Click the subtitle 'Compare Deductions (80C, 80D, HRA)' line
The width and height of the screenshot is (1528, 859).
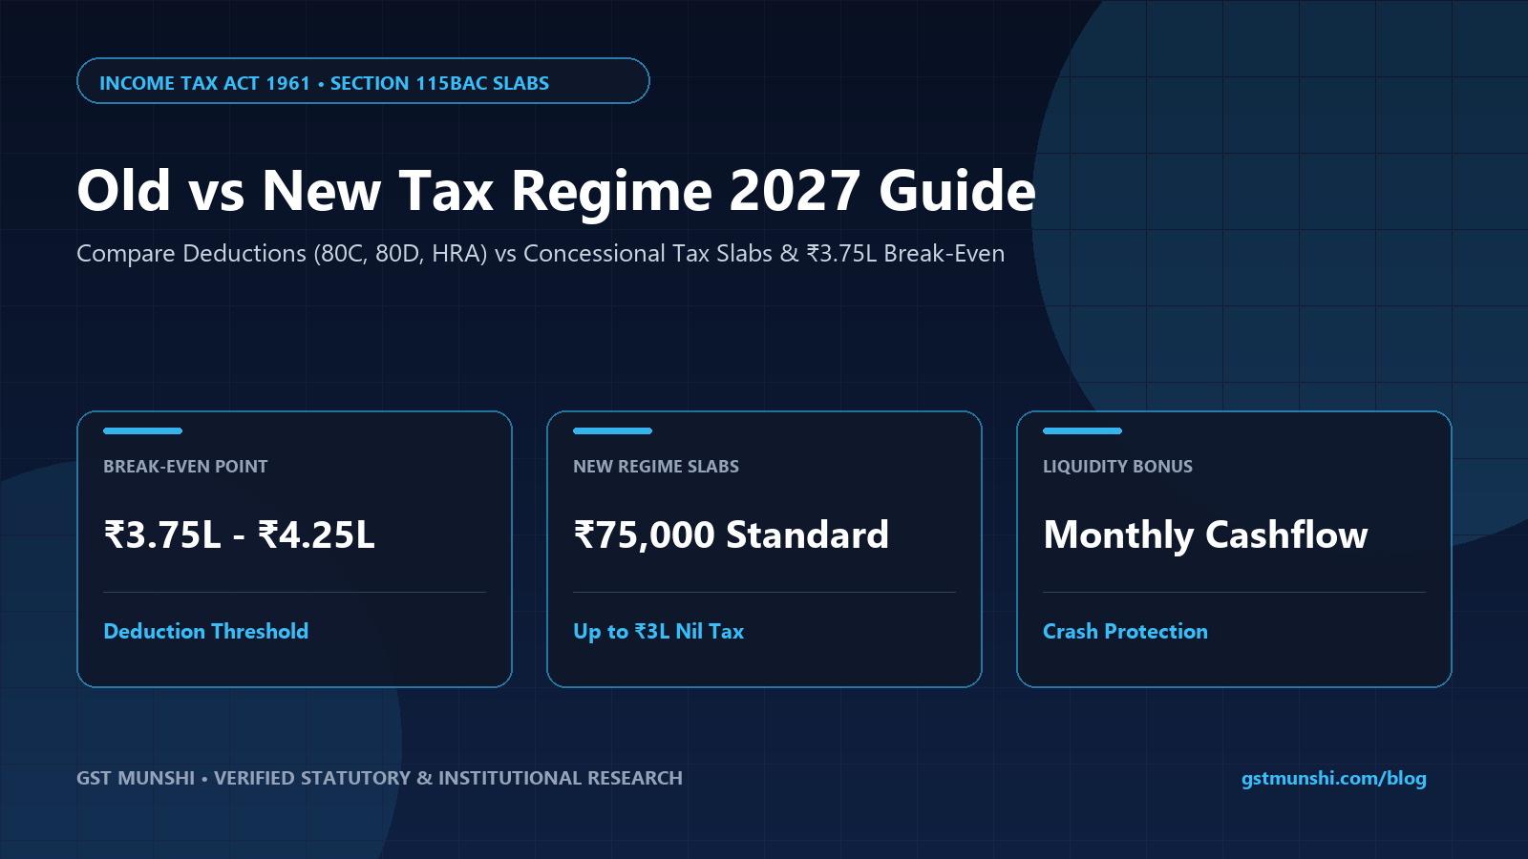click(541, 253)
